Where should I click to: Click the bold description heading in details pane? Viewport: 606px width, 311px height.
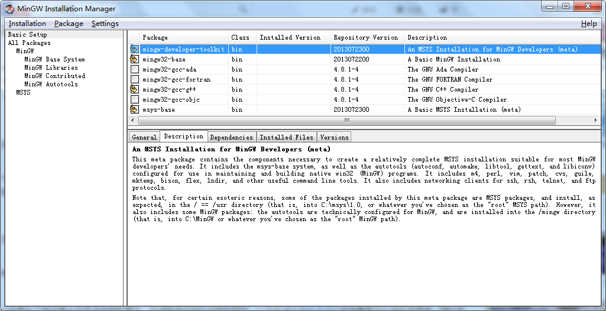tap(231, 149)
